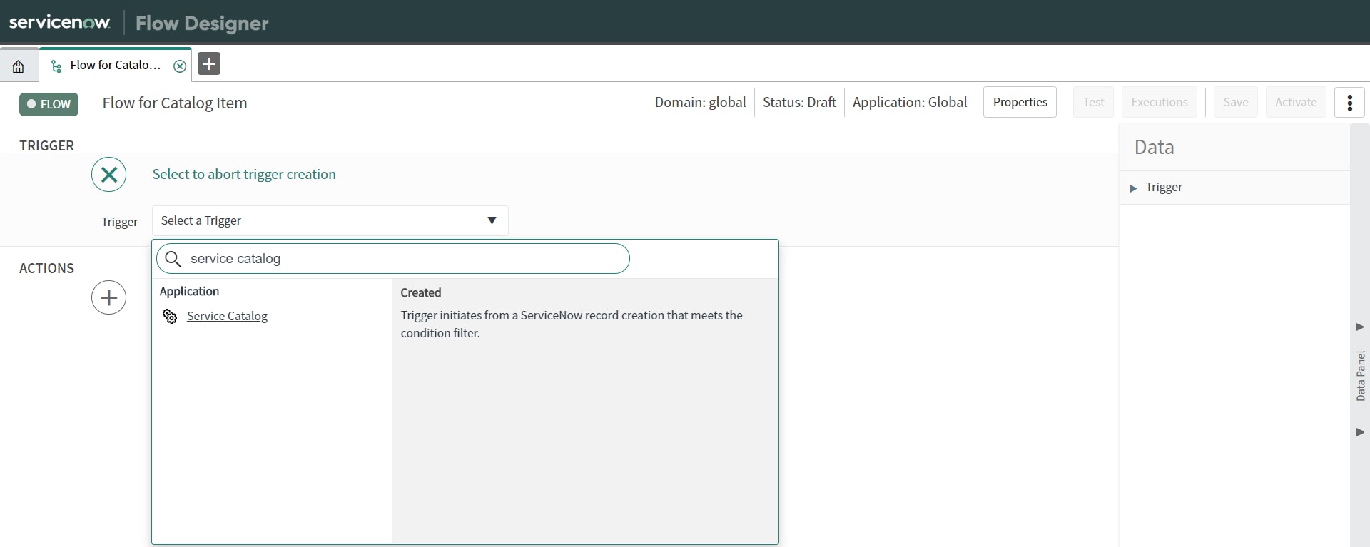Add an action with plus circle

click(109, 297)
